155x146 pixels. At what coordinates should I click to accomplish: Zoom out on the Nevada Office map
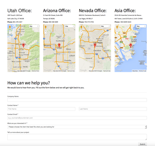click(x=82, y=33)
